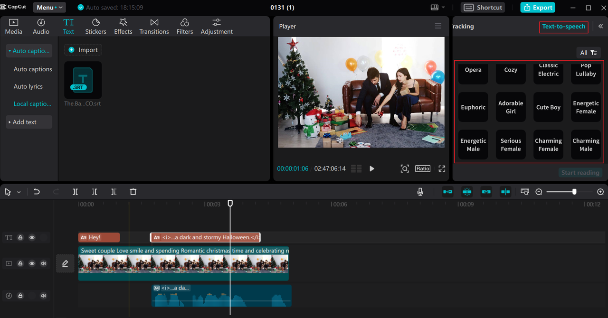608x318 pixels.
Task: Lock the audio track
Action: point(20,296)
